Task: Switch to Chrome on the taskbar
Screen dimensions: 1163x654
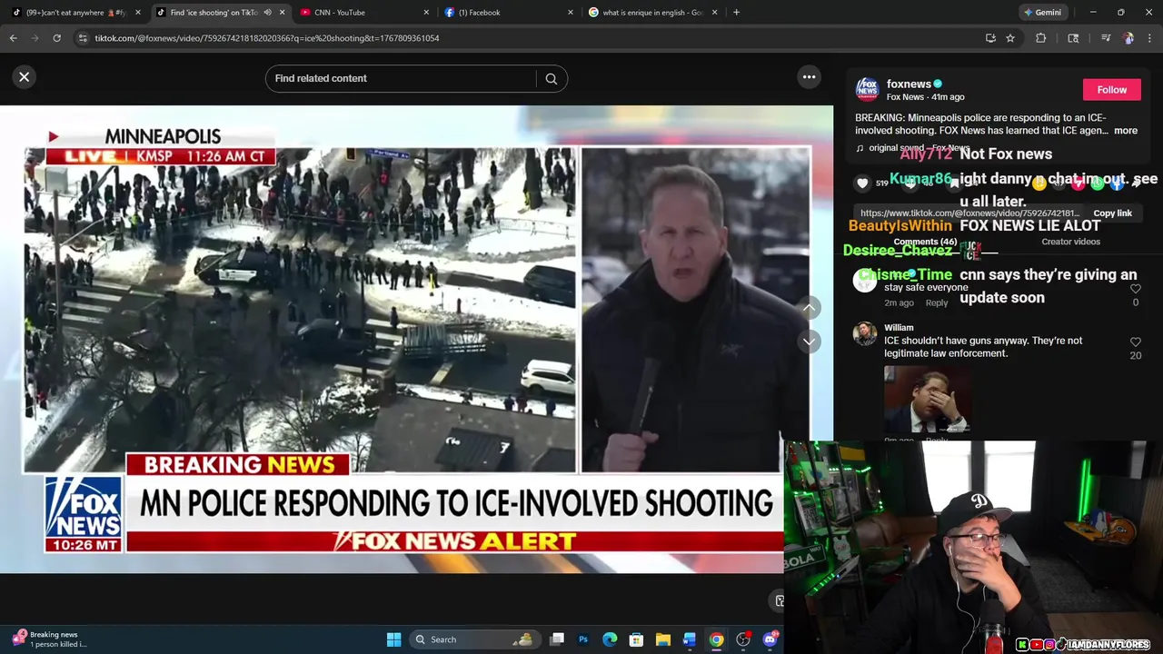Action: point(716,639)
